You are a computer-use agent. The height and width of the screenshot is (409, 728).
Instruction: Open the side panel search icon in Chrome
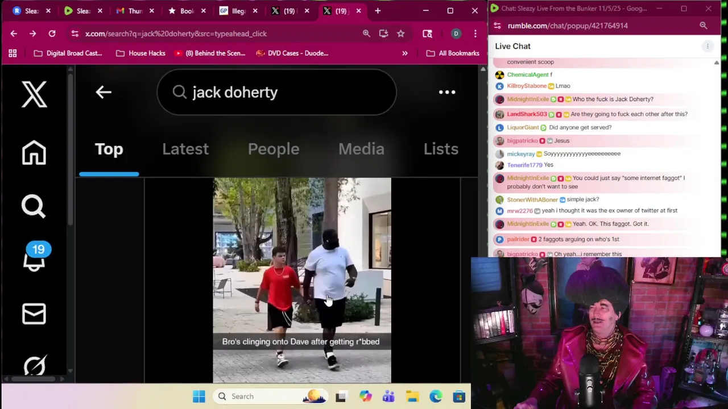(427, 34)
